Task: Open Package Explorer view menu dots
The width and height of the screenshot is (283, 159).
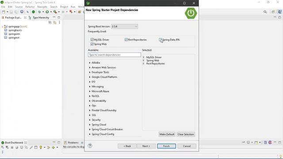Action: pos(59,23)
